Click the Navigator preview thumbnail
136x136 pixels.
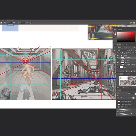[128, 81]
